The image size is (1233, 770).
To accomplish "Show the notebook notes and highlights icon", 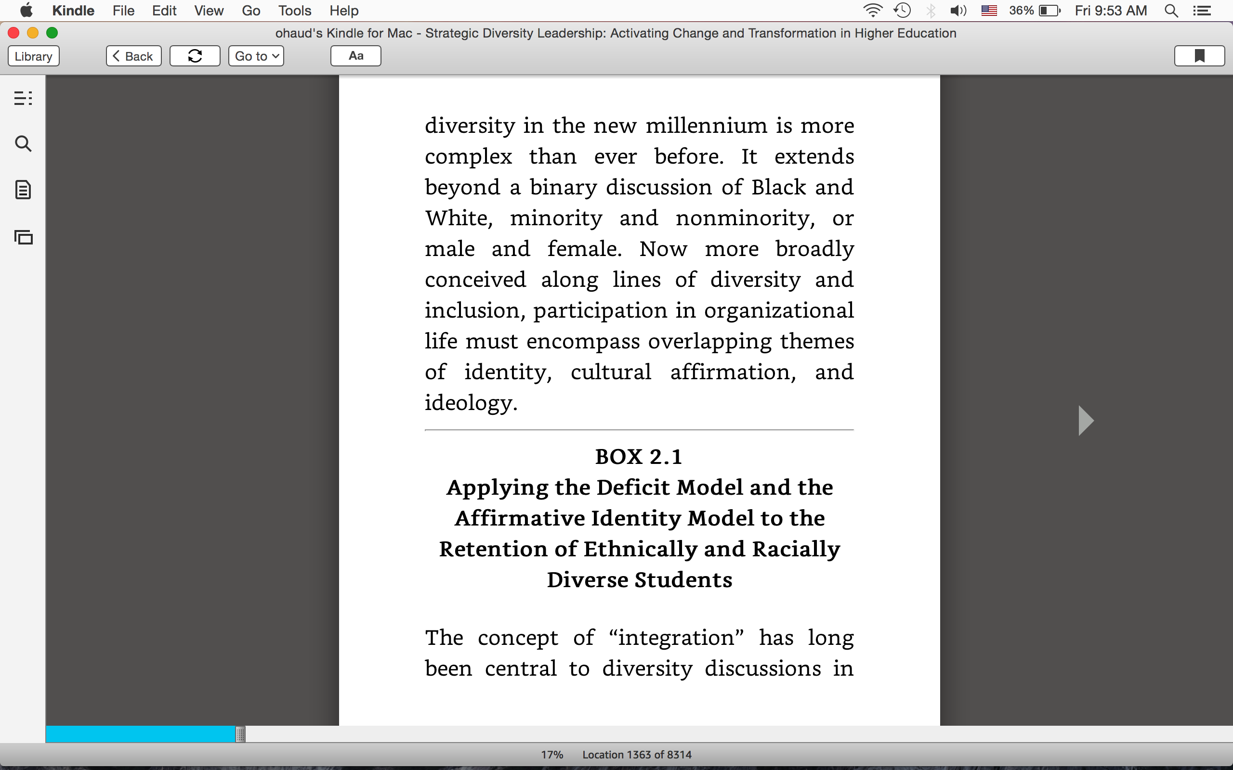I will [x=23, y=190].
